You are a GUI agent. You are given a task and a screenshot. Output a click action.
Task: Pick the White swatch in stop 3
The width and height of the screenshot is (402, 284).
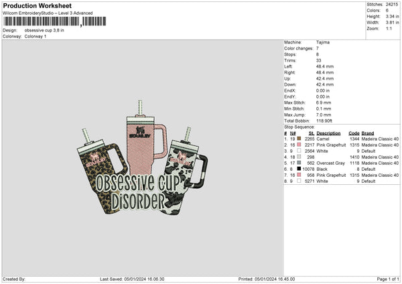click(x=299, y=151)
